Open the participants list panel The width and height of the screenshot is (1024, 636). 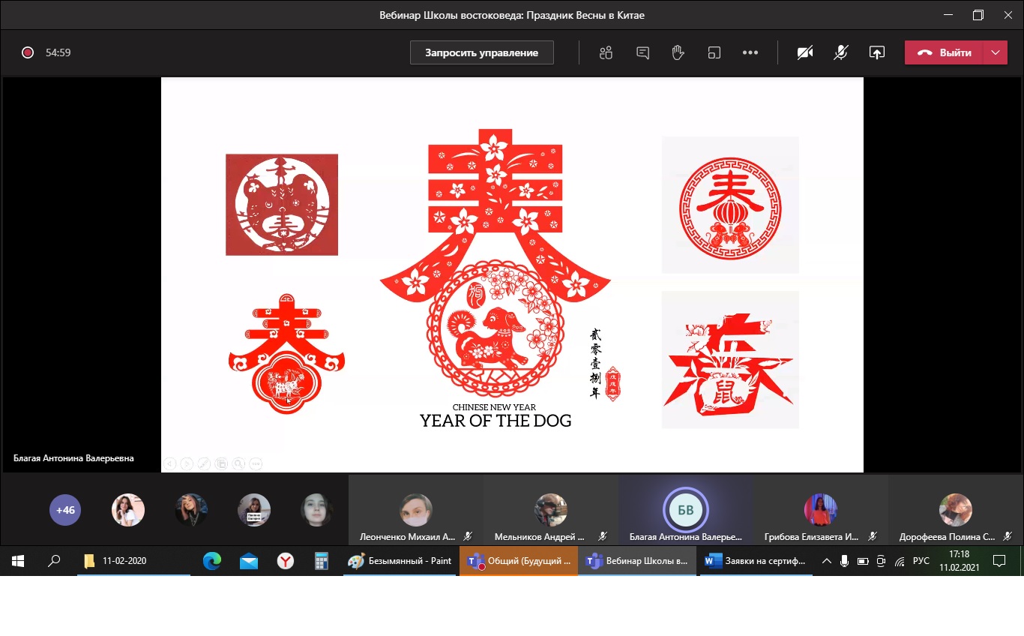click(x=606, y=52)
